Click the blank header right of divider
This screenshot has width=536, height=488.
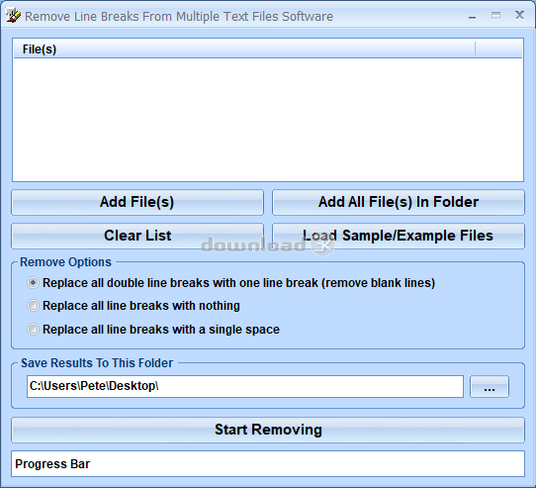[498, 49]
